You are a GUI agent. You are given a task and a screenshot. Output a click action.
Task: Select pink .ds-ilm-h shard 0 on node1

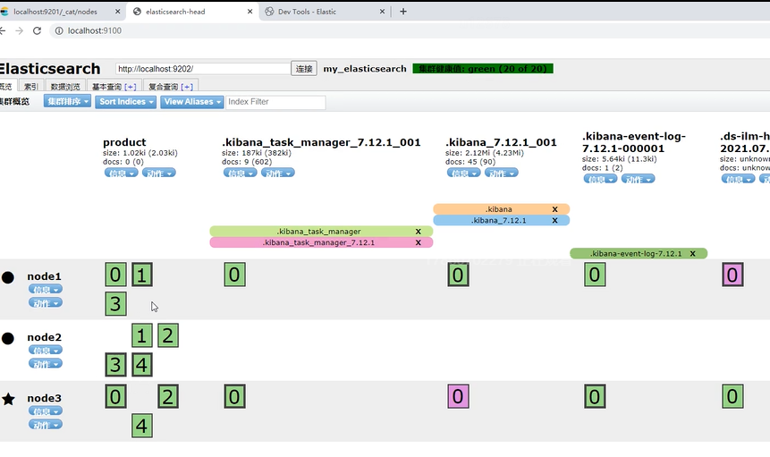click(x=732, y=275)
